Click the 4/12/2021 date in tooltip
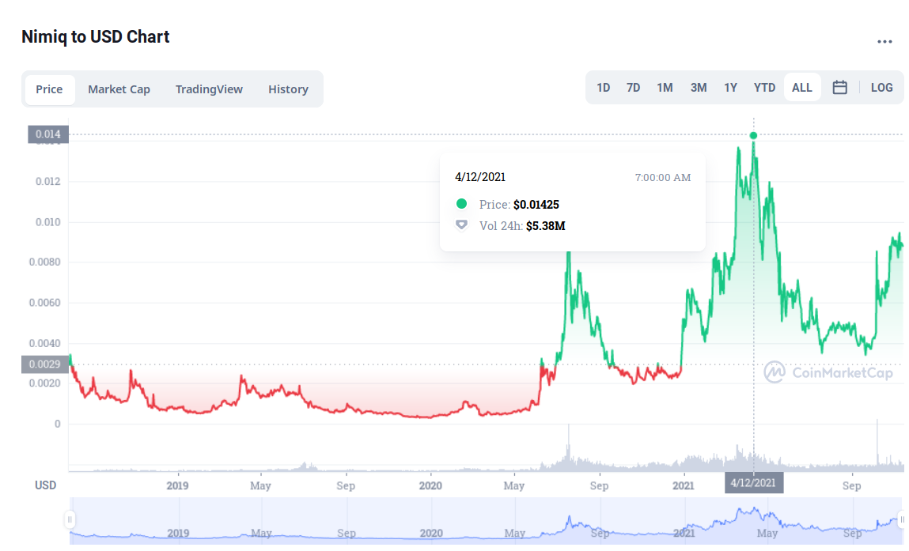 coord(480,177)
